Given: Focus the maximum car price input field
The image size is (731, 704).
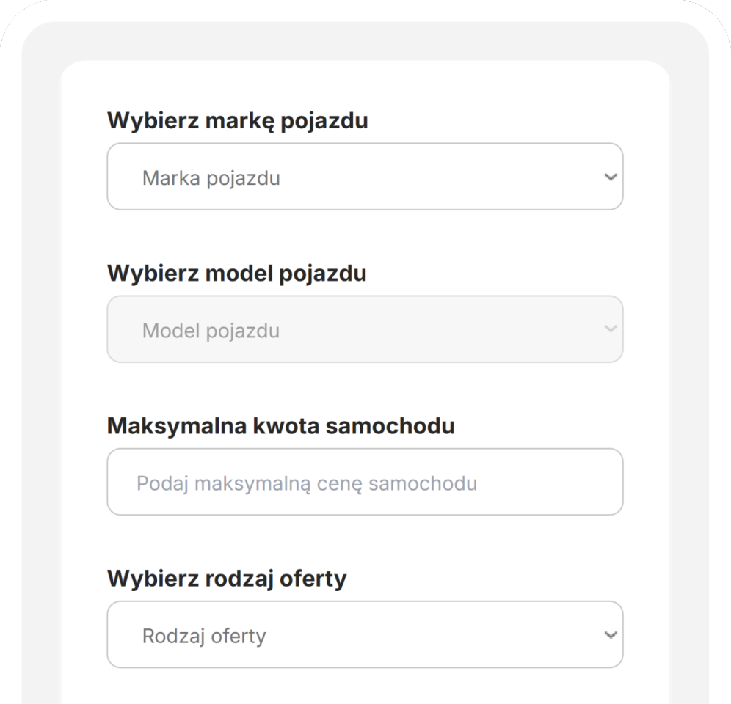Looking at the screenshot, I should pos(365,482).
